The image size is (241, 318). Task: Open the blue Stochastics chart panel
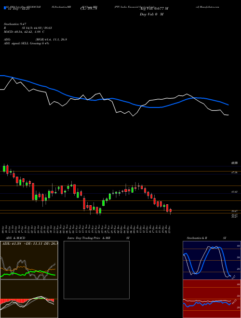click(212, 260)
